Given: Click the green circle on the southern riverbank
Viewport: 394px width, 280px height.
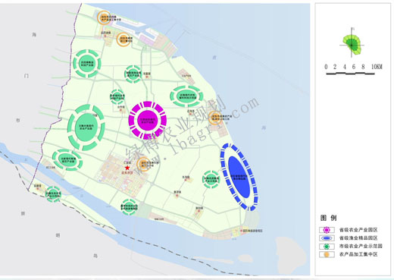Looking at the screenshot, I should pyautogui.click(x=130, y=206).
